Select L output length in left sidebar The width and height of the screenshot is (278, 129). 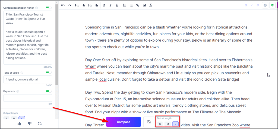click(x=22, y=118)
